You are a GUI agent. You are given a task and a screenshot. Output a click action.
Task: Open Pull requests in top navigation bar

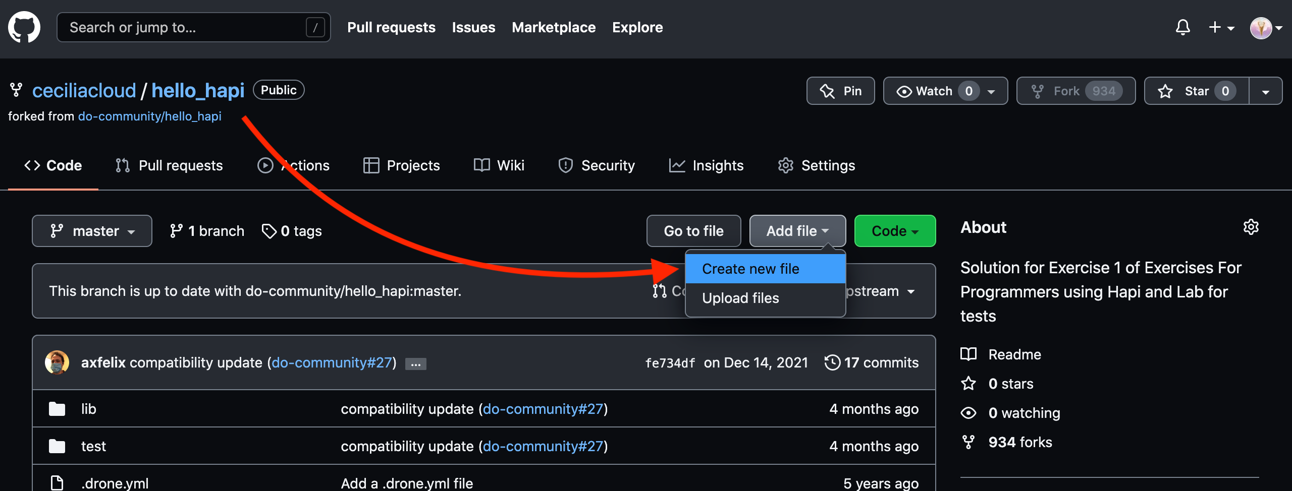pyautogui.click(x=391, y=27)
